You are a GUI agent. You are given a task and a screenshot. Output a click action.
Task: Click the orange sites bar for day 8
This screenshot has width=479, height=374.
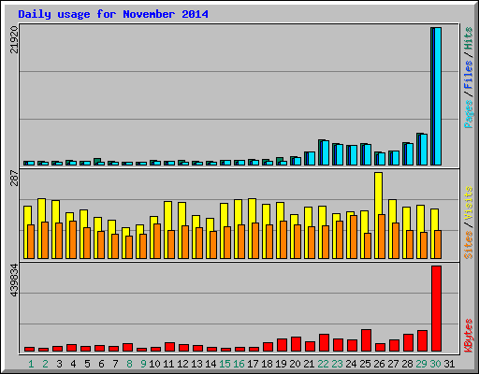[x=129, y=247]
